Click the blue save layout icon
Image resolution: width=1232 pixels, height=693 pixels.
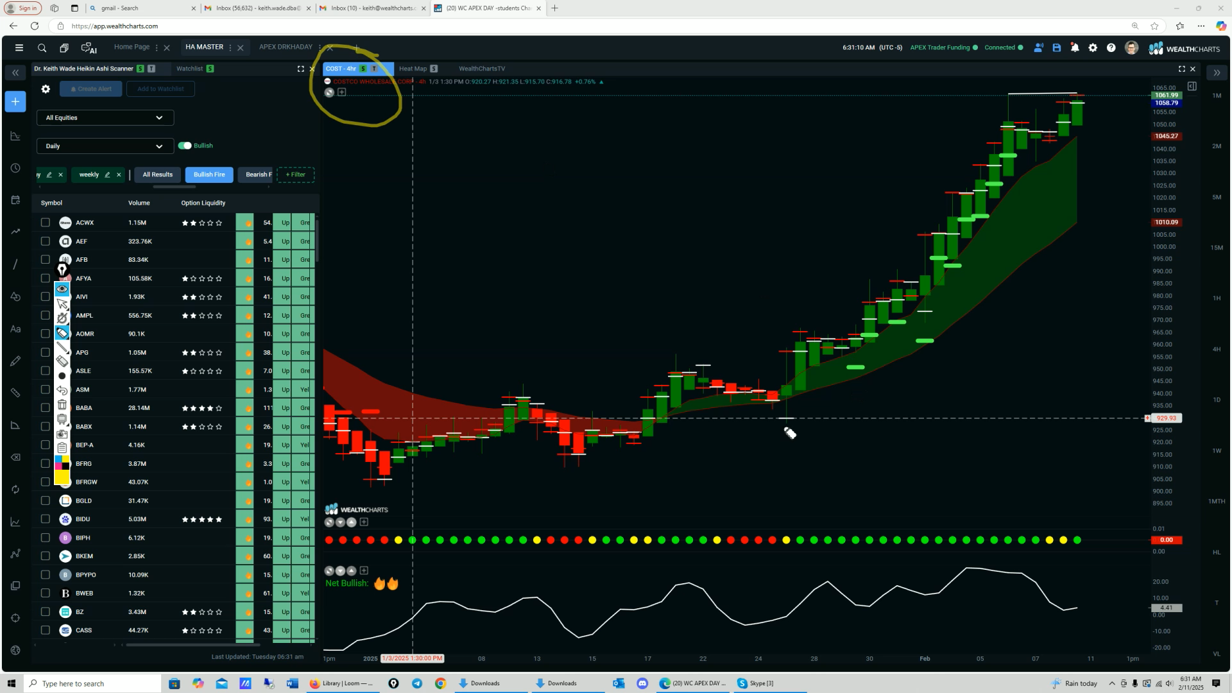click(1057, 47)
